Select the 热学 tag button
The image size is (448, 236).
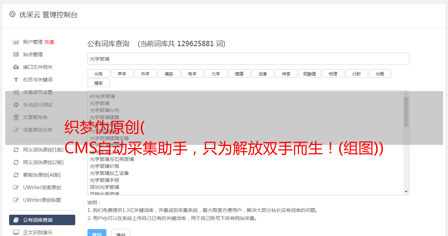coord(145,73)
